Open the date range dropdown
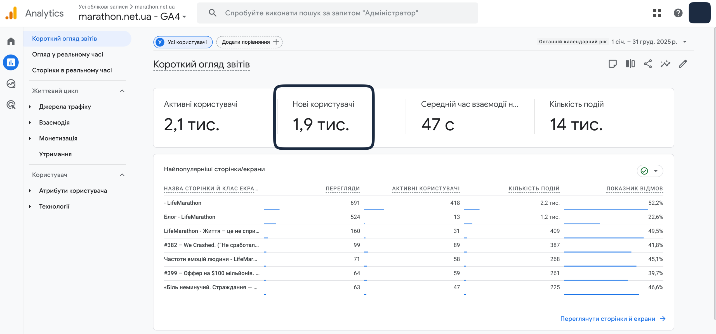The height and width of the screenshot is (334, 716). (685, 42)
